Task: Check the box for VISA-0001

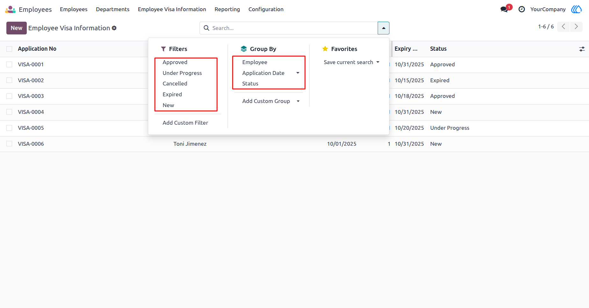Action: (x=9, y=64)
